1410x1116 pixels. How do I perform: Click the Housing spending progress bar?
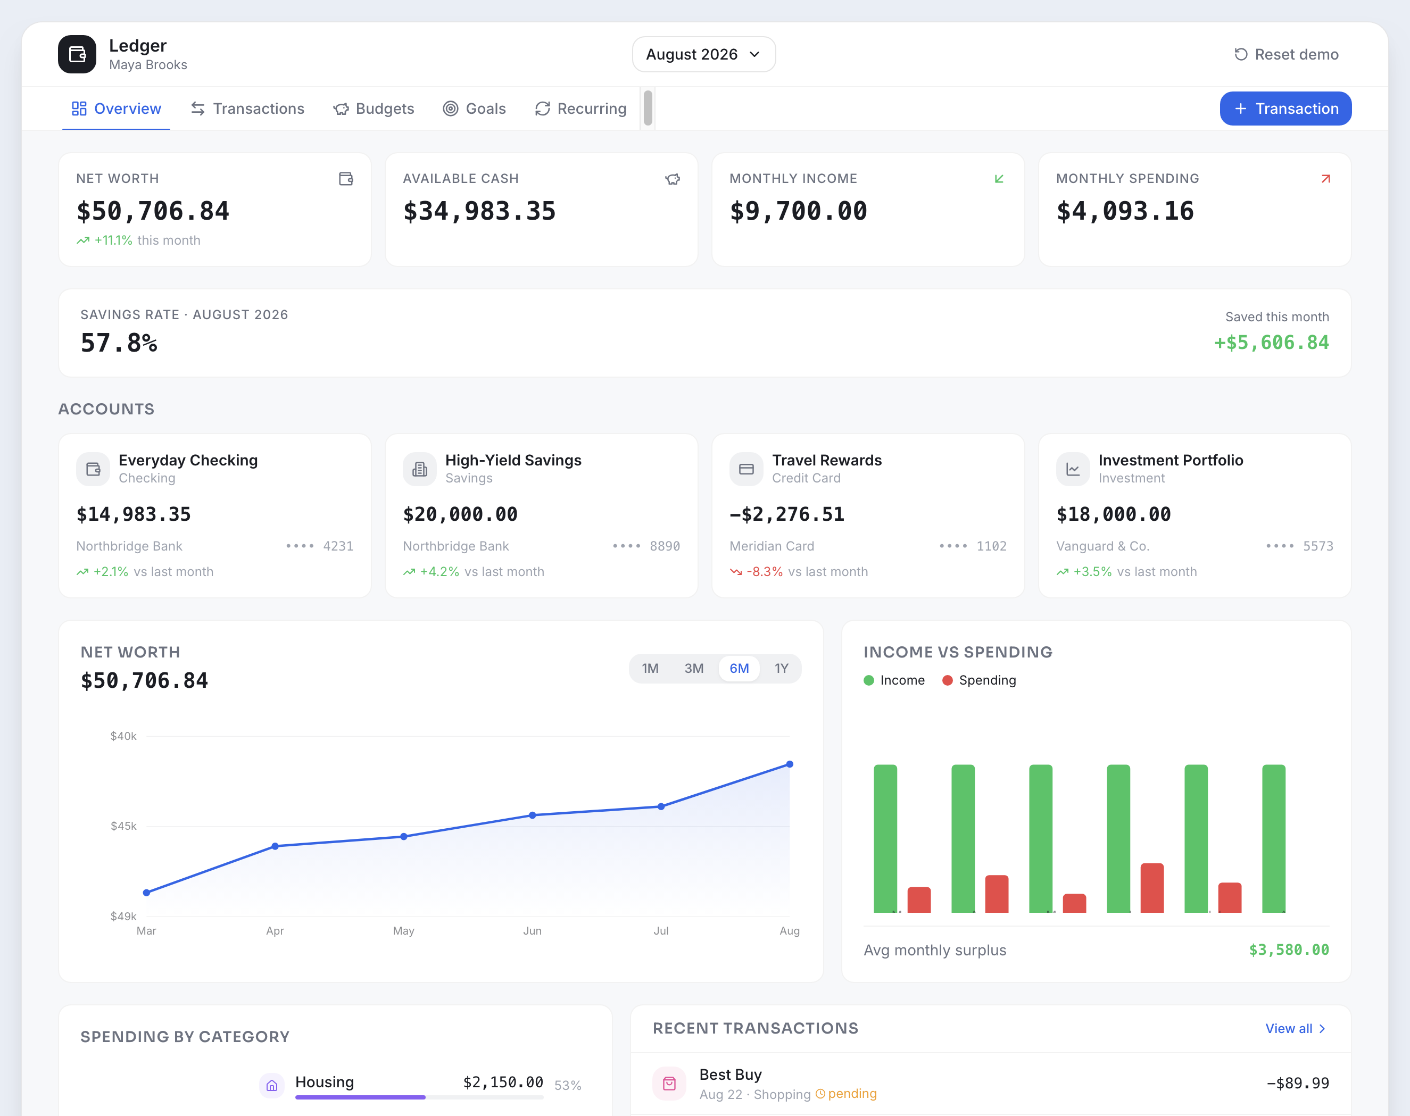(419, 1098)
